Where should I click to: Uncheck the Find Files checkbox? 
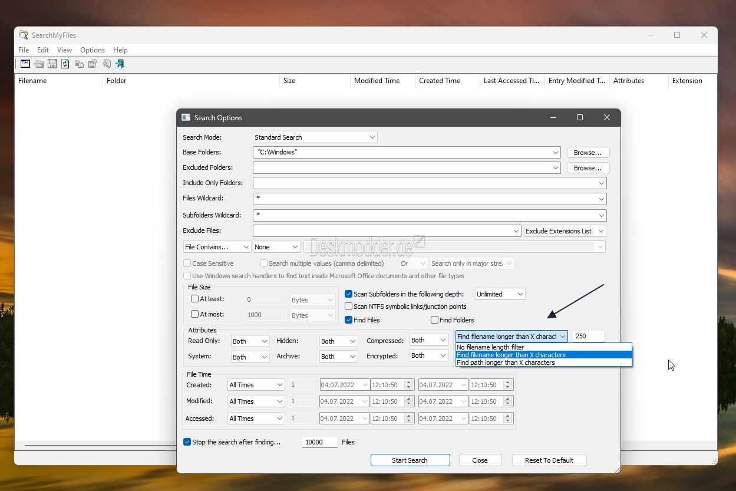(348, 320)
